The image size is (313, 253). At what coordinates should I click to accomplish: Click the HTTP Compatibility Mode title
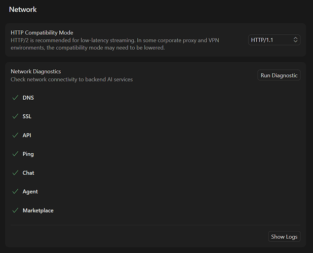click(x=42, y=32)
